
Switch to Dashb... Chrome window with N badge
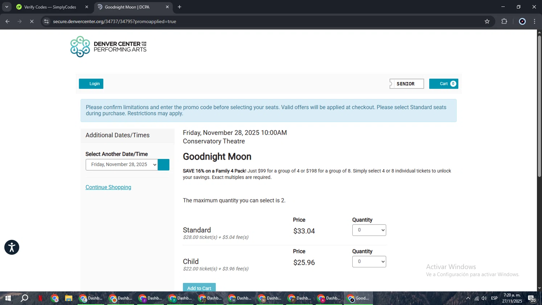tap(270, 298)
